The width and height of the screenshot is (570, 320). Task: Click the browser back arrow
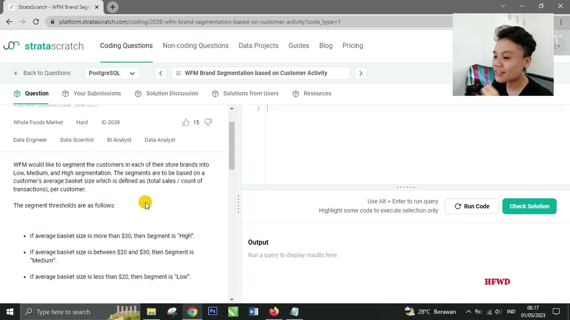9,21
